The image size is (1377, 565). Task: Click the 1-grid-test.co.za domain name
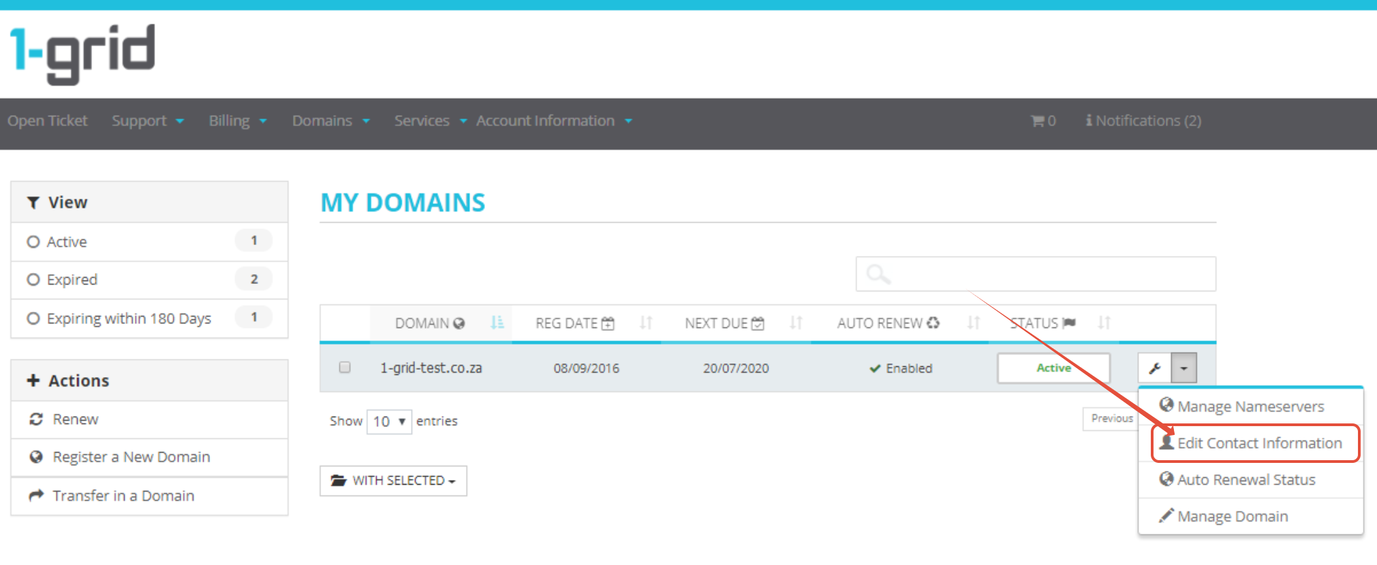[x=431, y=368]
